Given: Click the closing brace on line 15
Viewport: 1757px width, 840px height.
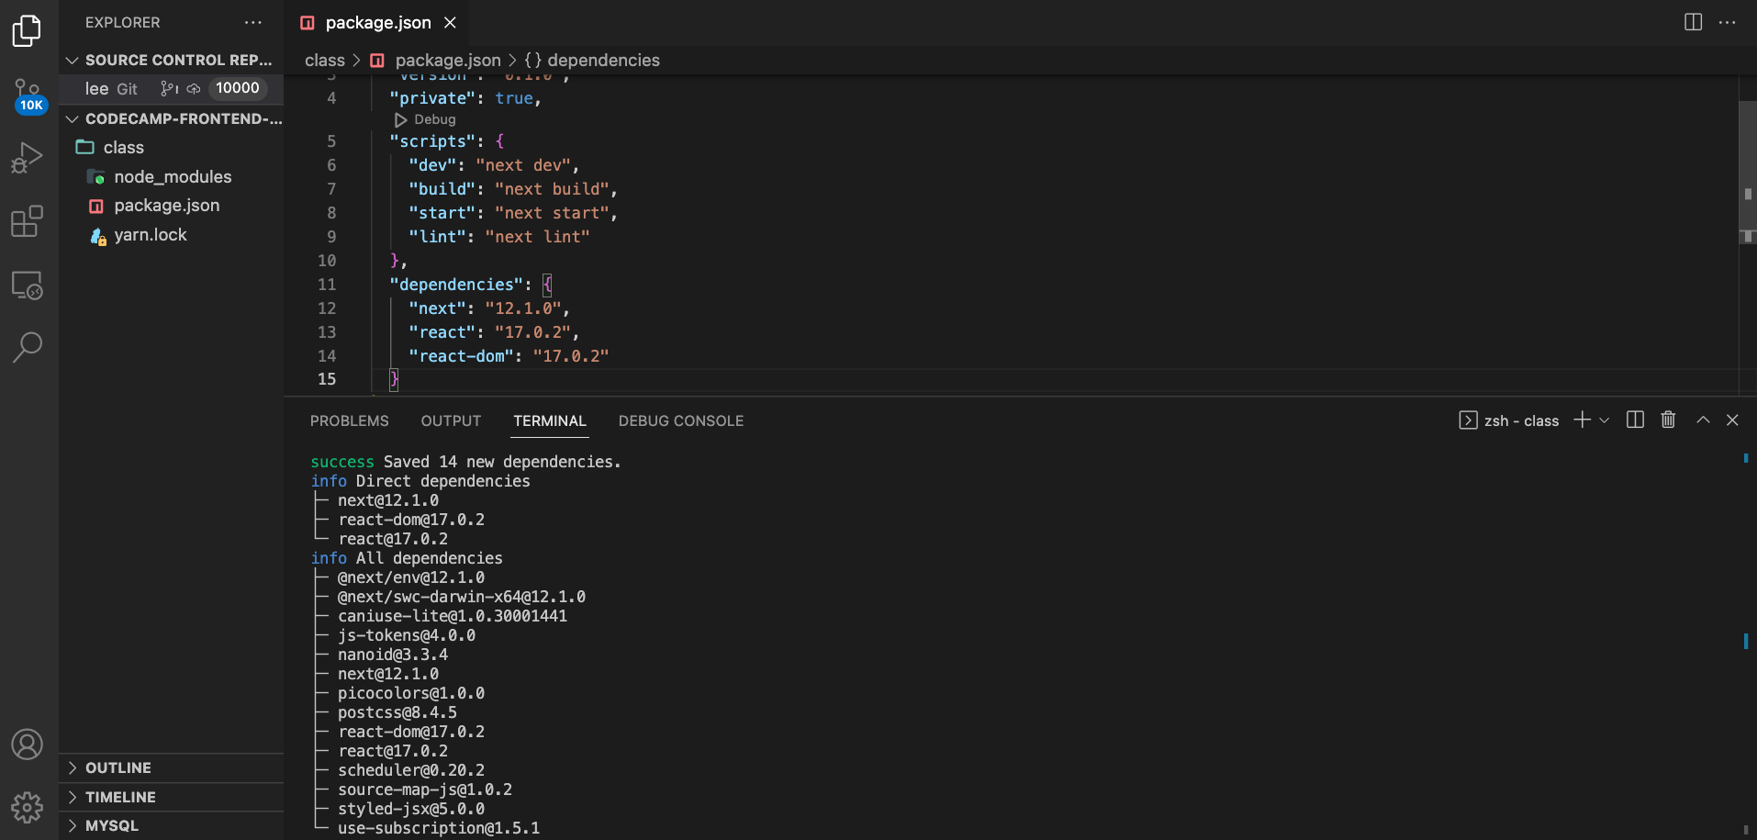Looking at the screenshot, I should pos(394,379).
